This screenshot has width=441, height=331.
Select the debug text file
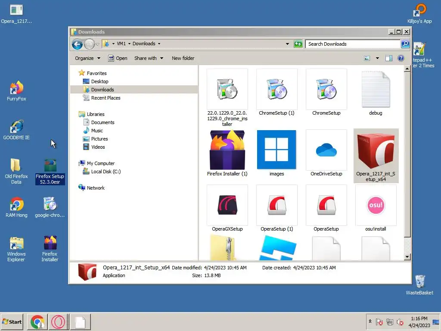tap(376, 92)
